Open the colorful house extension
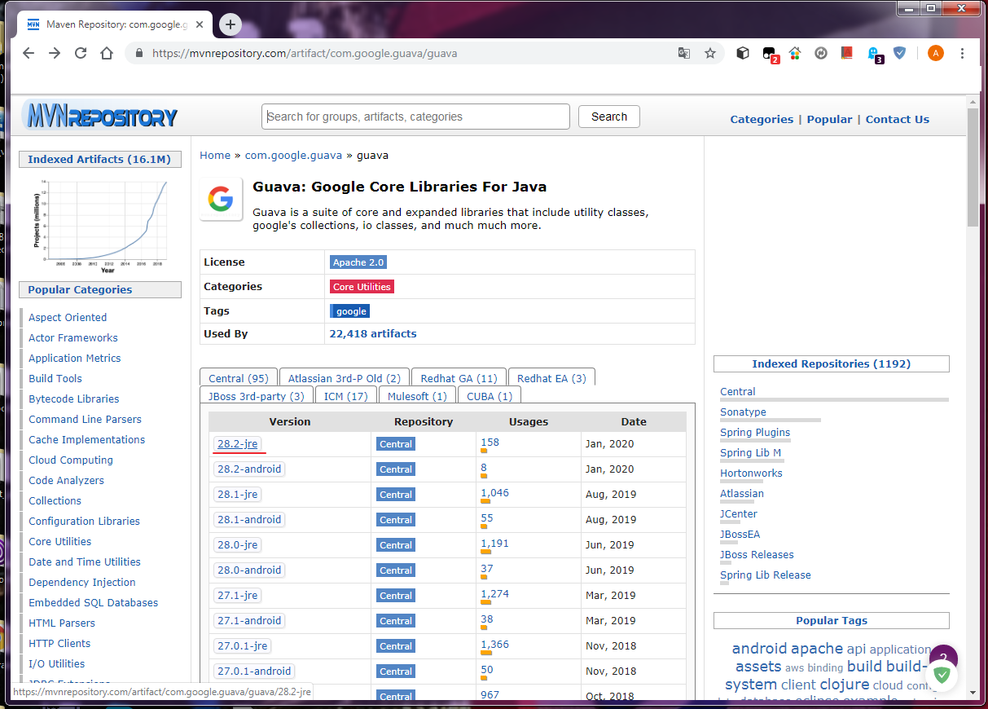 (795, 53)
